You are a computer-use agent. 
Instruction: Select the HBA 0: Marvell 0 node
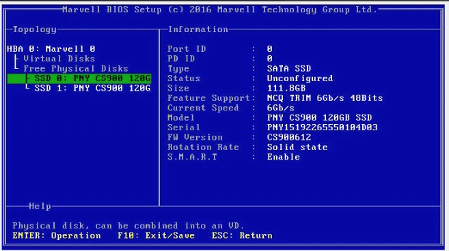click(x=51, y=49)
